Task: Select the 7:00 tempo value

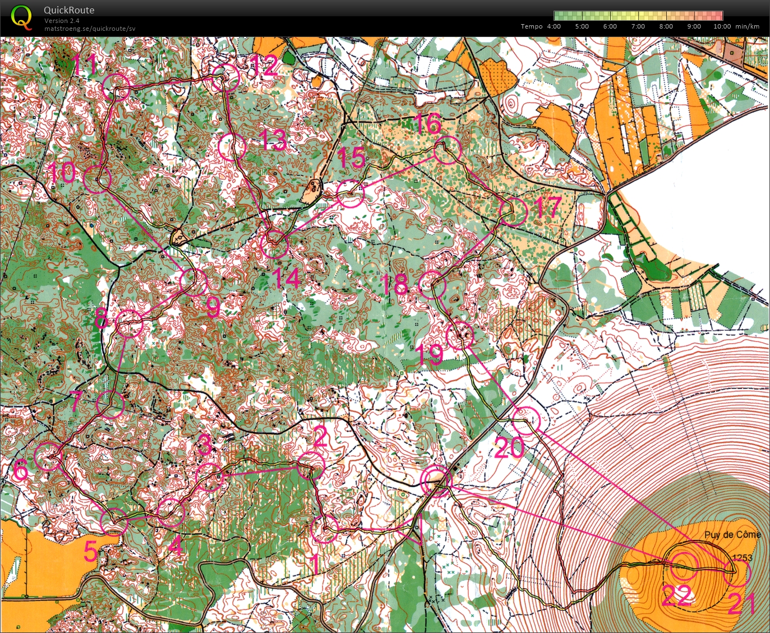Action: (x=638, y=26)
